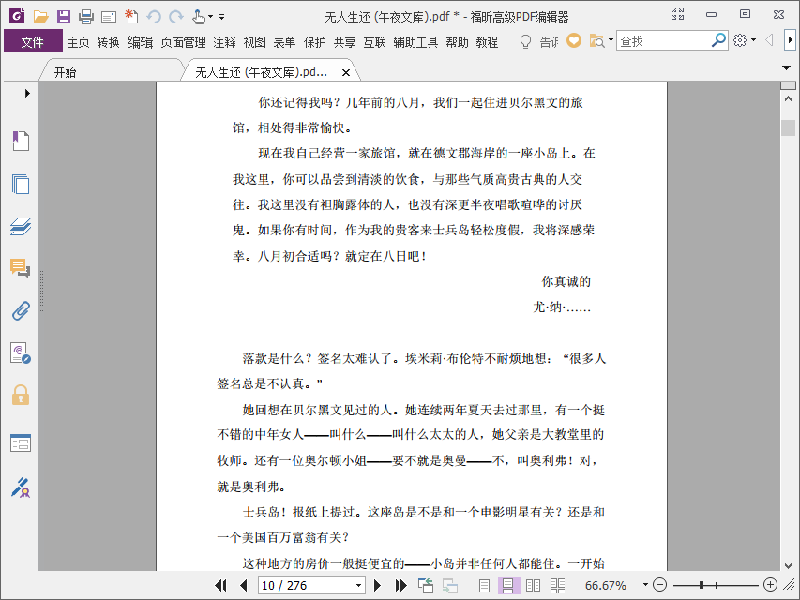Click the magnifier search button
This screenshot has width=800, height=600.
(x=719, y=39)
